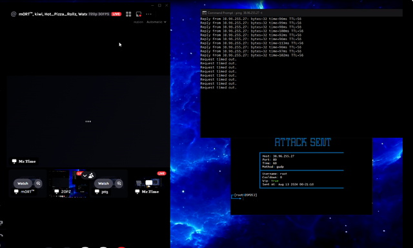The image size is (413, 248).
Task: Select ping reply line with time=102ms
Action: pos(252,56)
